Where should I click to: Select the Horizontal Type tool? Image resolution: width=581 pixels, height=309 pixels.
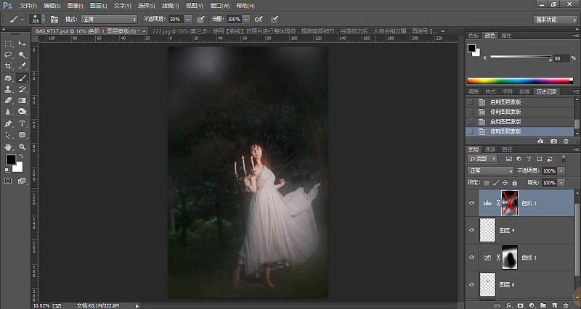(23, 123)
